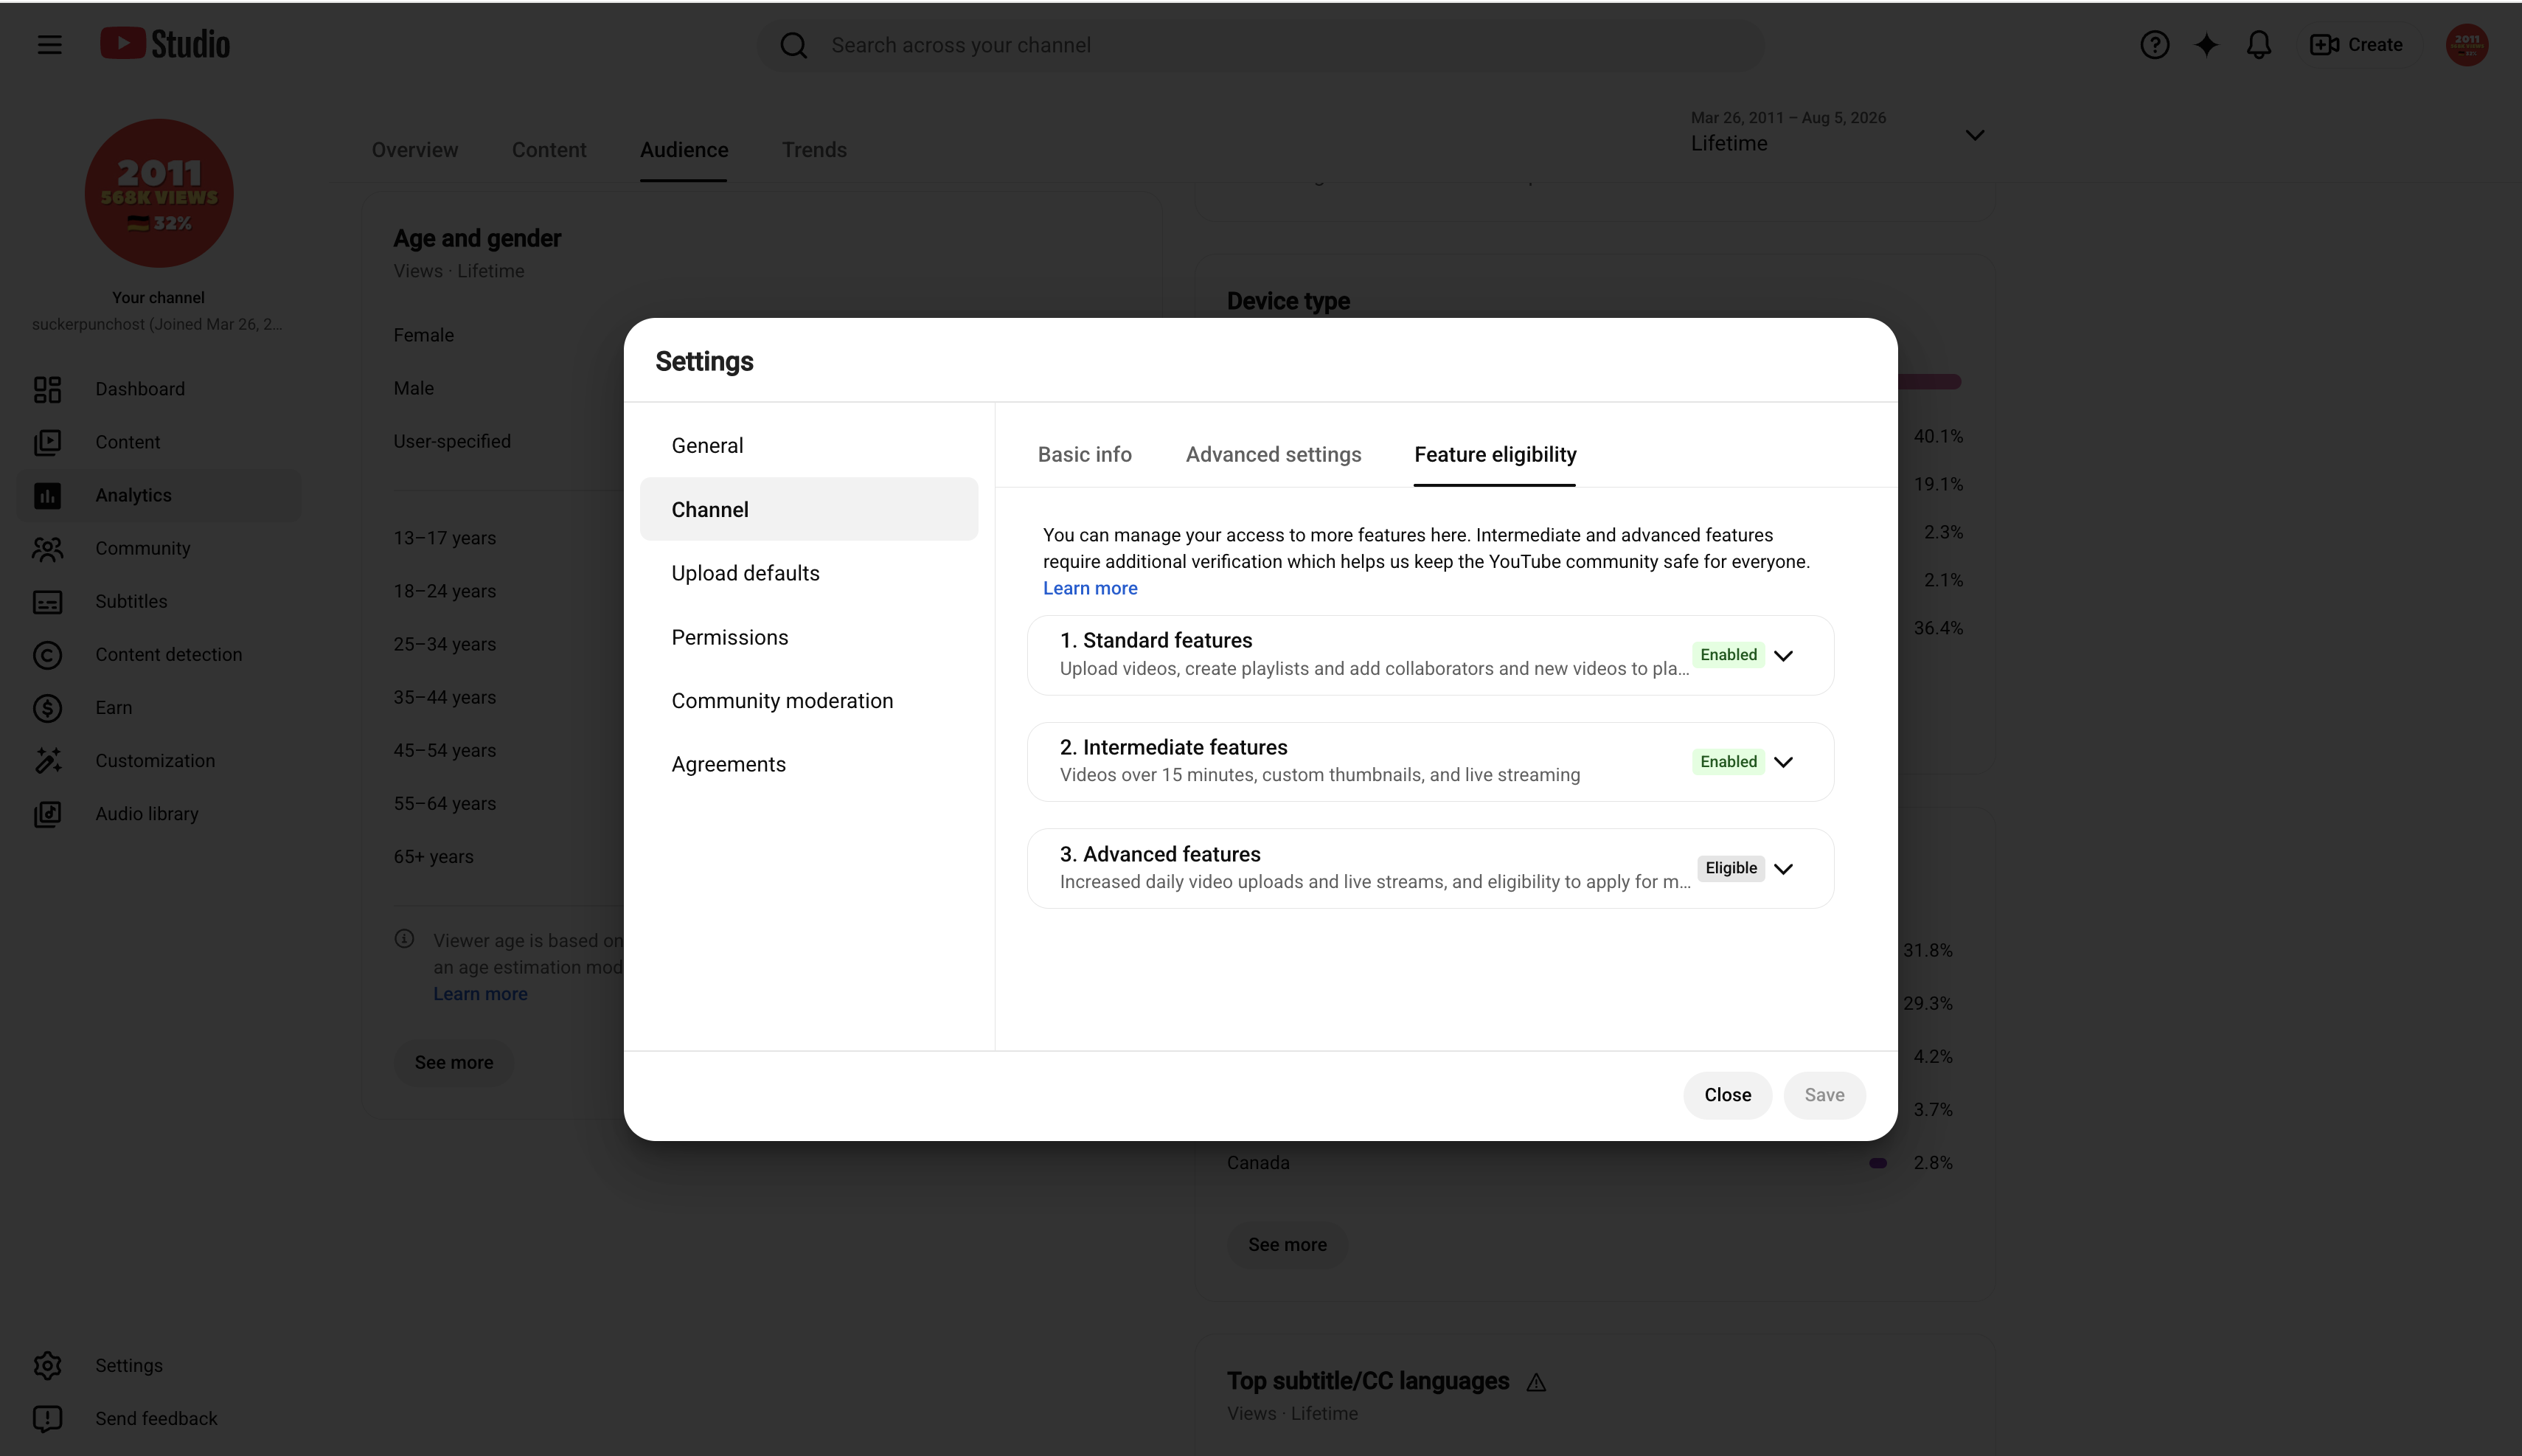This screenshot has height=1456, width=2522.
Task: Click the Female row label
Action: pos(424,335)
